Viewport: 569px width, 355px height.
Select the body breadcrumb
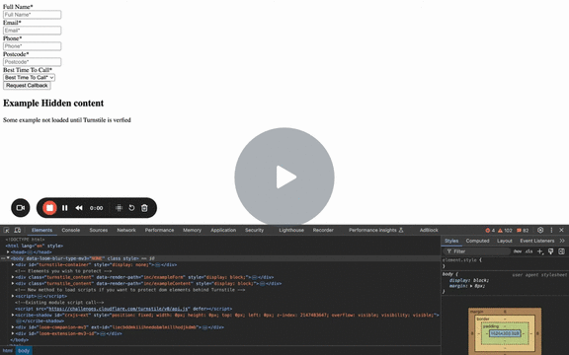(24, 351)
